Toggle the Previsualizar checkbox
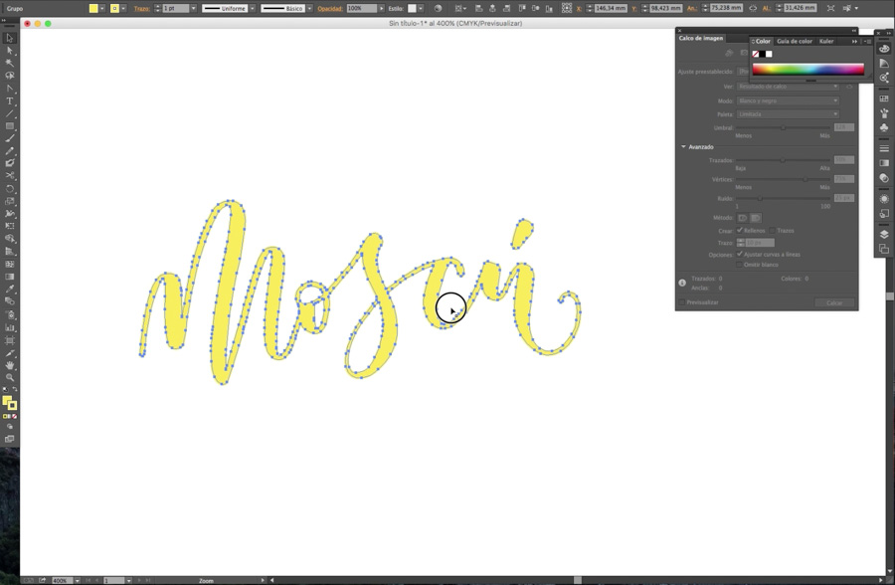This screenshot has width=895, height=585. pos(682,302)
